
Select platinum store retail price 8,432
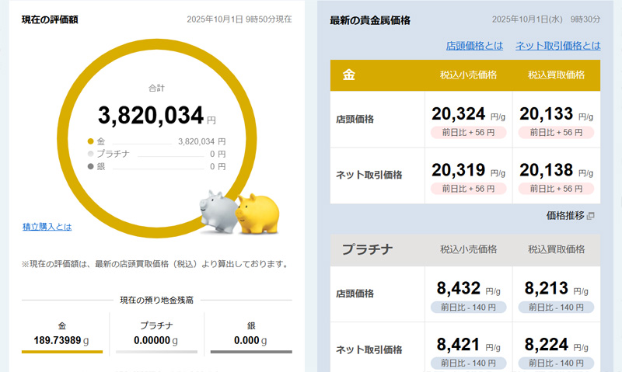[459, 289]
